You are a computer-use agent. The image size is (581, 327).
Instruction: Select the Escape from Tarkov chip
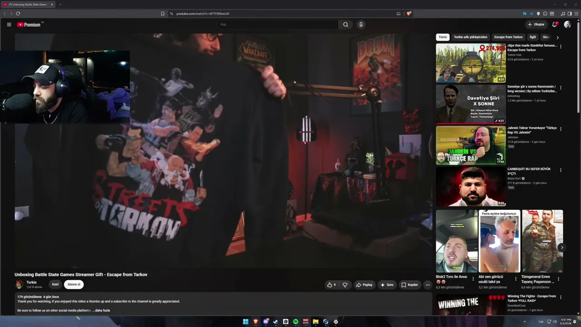508,37
